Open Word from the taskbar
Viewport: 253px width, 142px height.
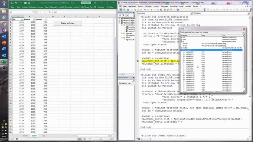(4, 49)
